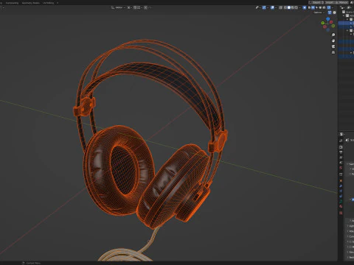Image resolution: width=354 pixels, height=265 pixels.
Task: Switch to rendered viewport shading
Action: coord(296,7)
